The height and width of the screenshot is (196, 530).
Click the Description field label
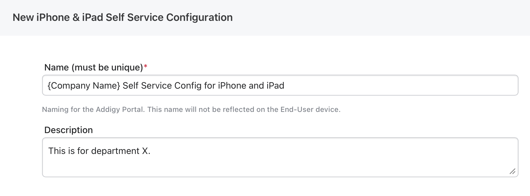pyautogui.click(x=68, y=130)
